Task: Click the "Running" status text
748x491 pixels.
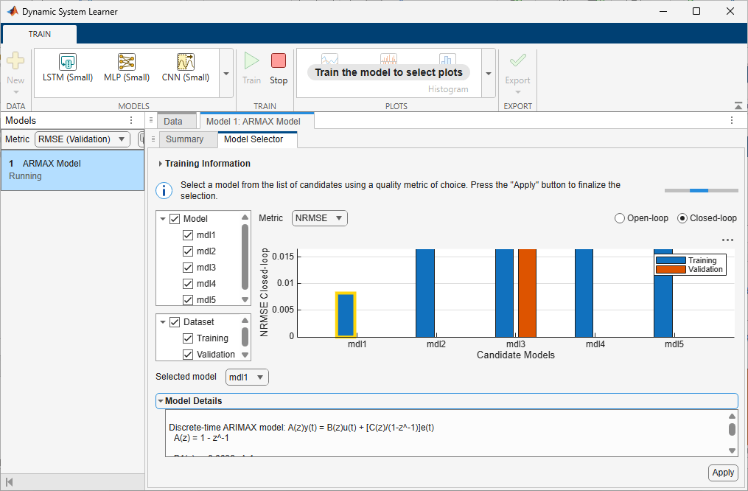Action: 25,176
